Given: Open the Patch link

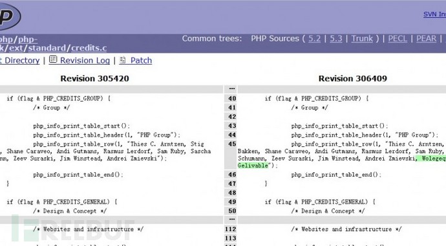Looking at the screenshot, I should 141,60.
